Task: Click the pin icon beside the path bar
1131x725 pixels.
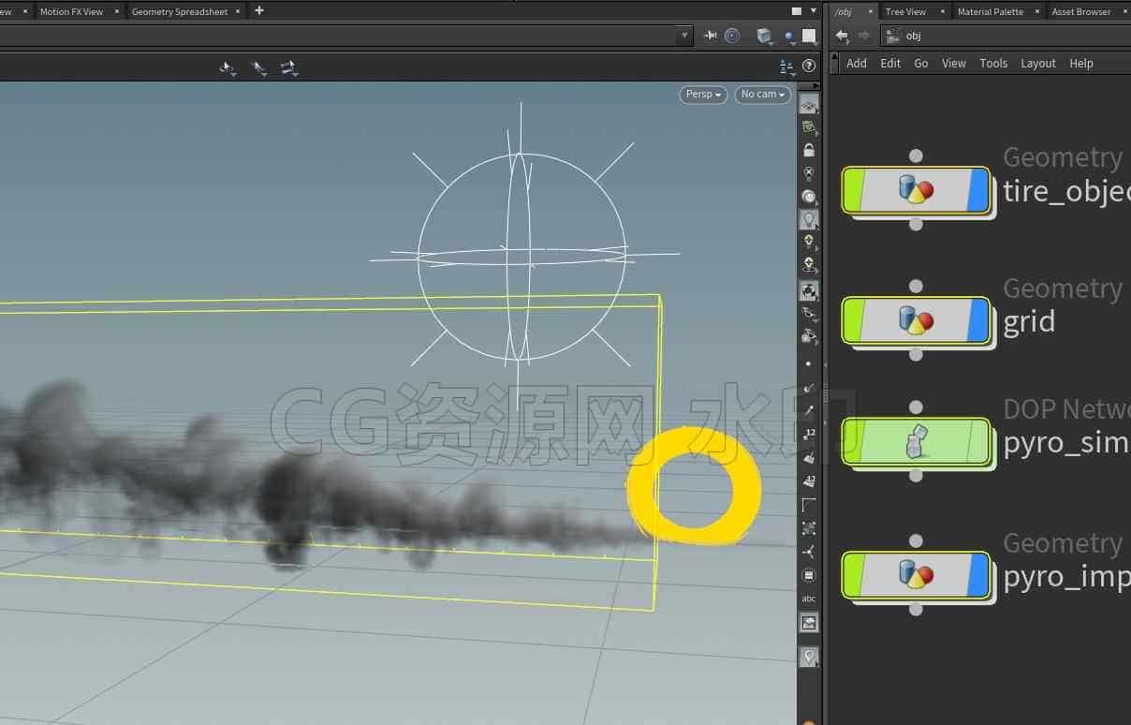Action: click(711, 36)
